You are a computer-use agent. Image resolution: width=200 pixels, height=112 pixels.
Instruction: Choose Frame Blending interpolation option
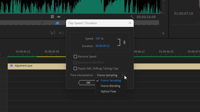(x=110, y=86)
